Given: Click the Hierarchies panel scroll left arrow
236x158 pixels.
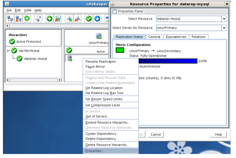Looking at the screenshot, I should 8,80.
